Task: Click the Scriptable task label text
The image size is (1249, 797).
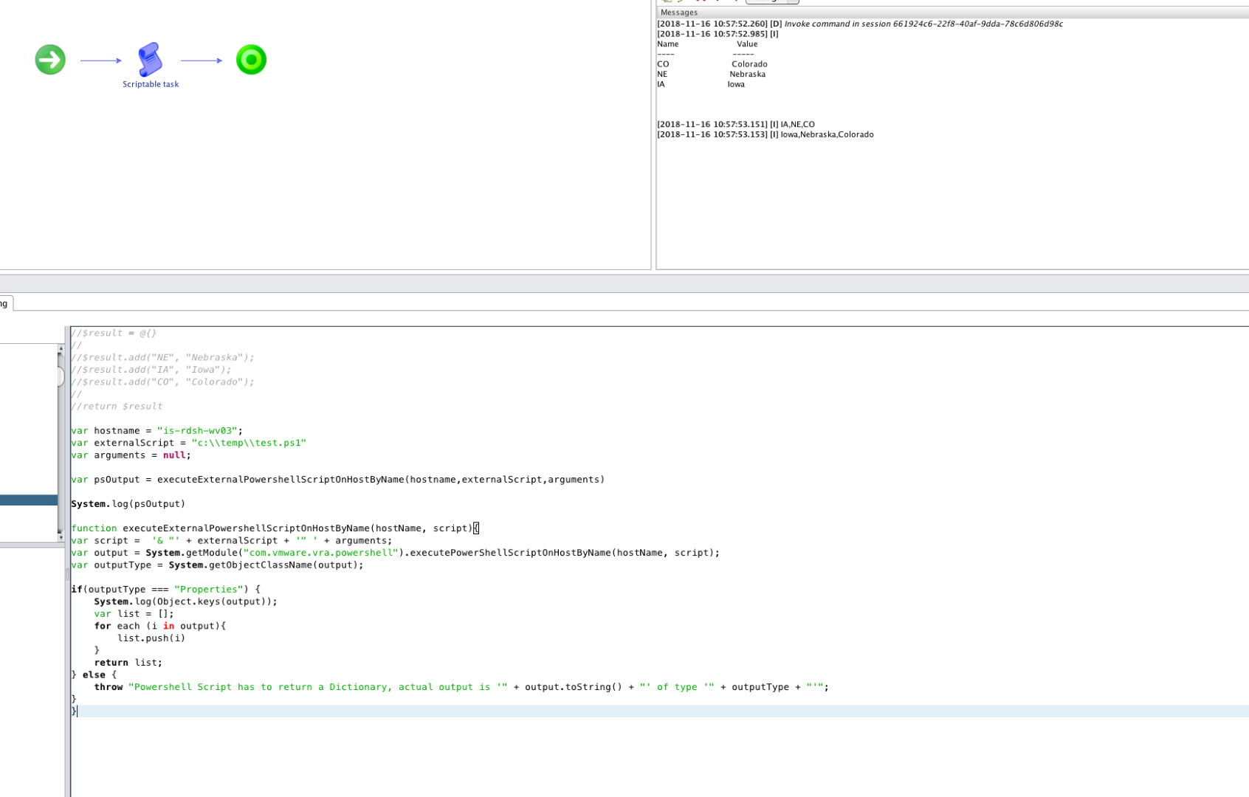Action: click(151, 83)
